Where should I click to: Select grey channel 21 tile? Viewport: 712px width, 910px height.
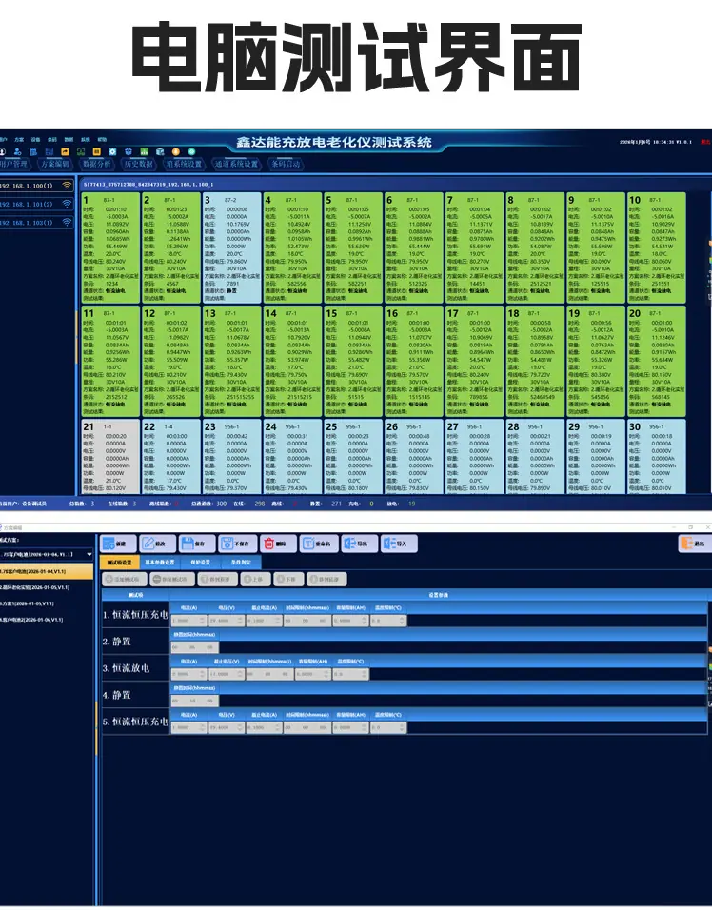[x=110, y=457]
